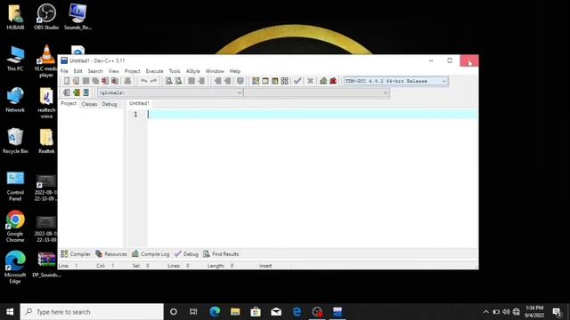This screenshot has height=320, width=570.
Task: Select the Control Panel desktop icon
Action: tap(15, 186)
